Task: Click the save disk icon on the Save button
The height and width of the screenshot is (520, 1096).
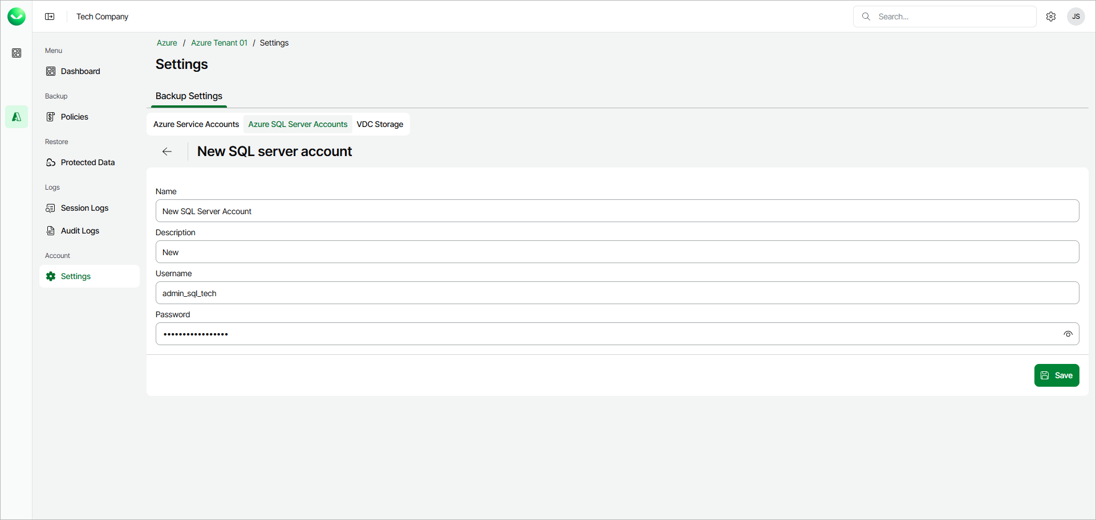Action: (1044, 375)
